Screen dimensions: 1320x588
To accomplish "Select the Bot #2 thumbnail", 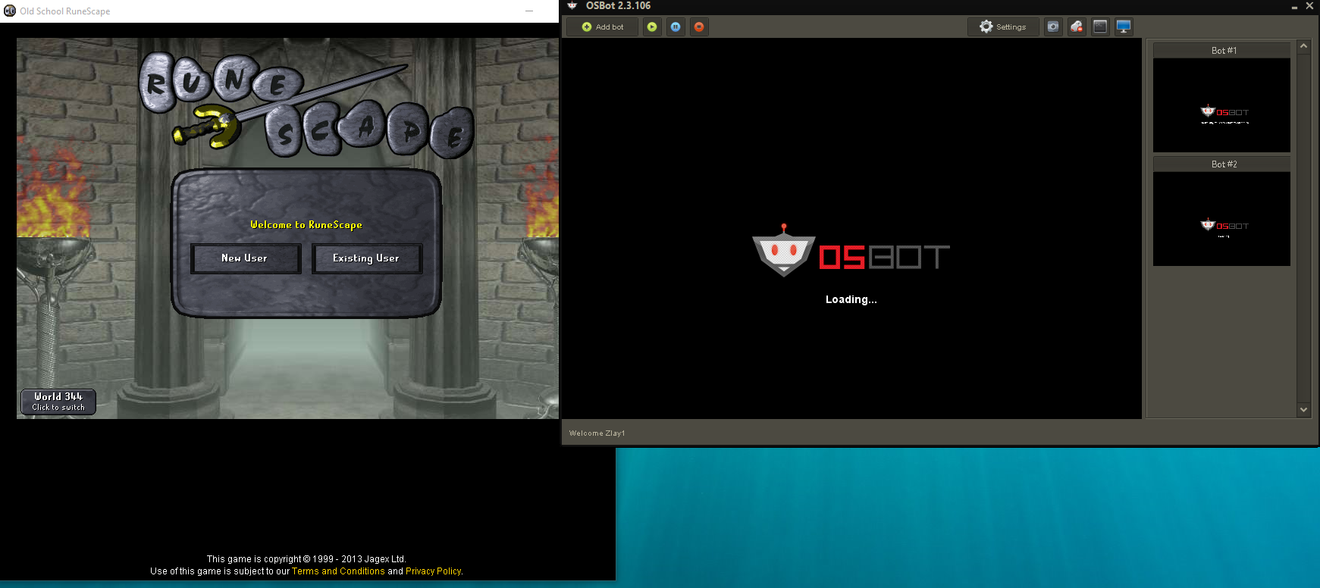I will click(1221, 219).
